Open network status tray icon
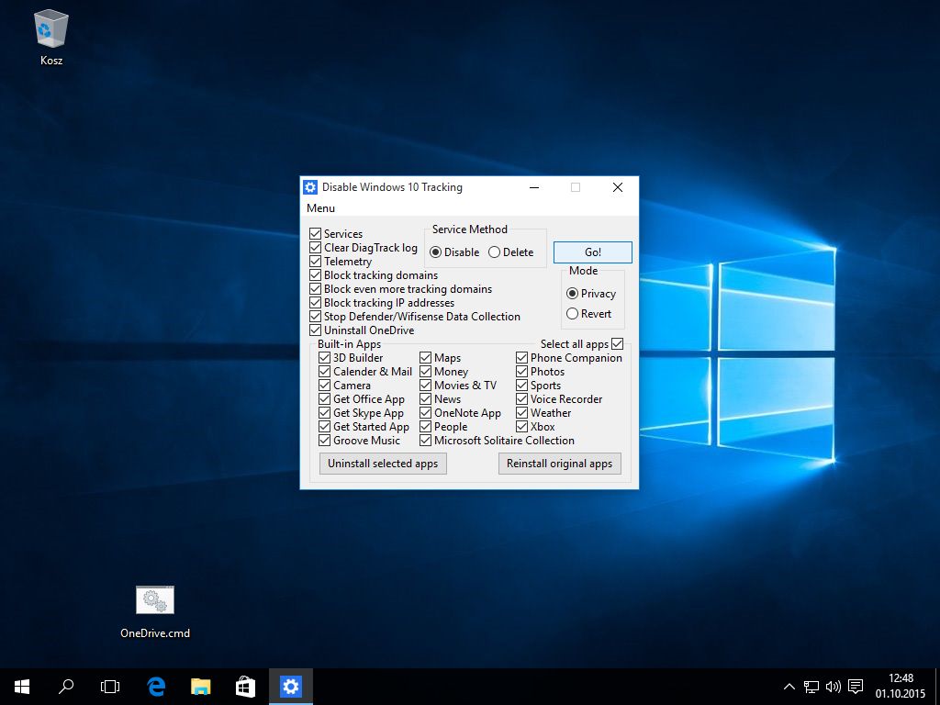Screen dimensions: 940x705 coord(811,687)
